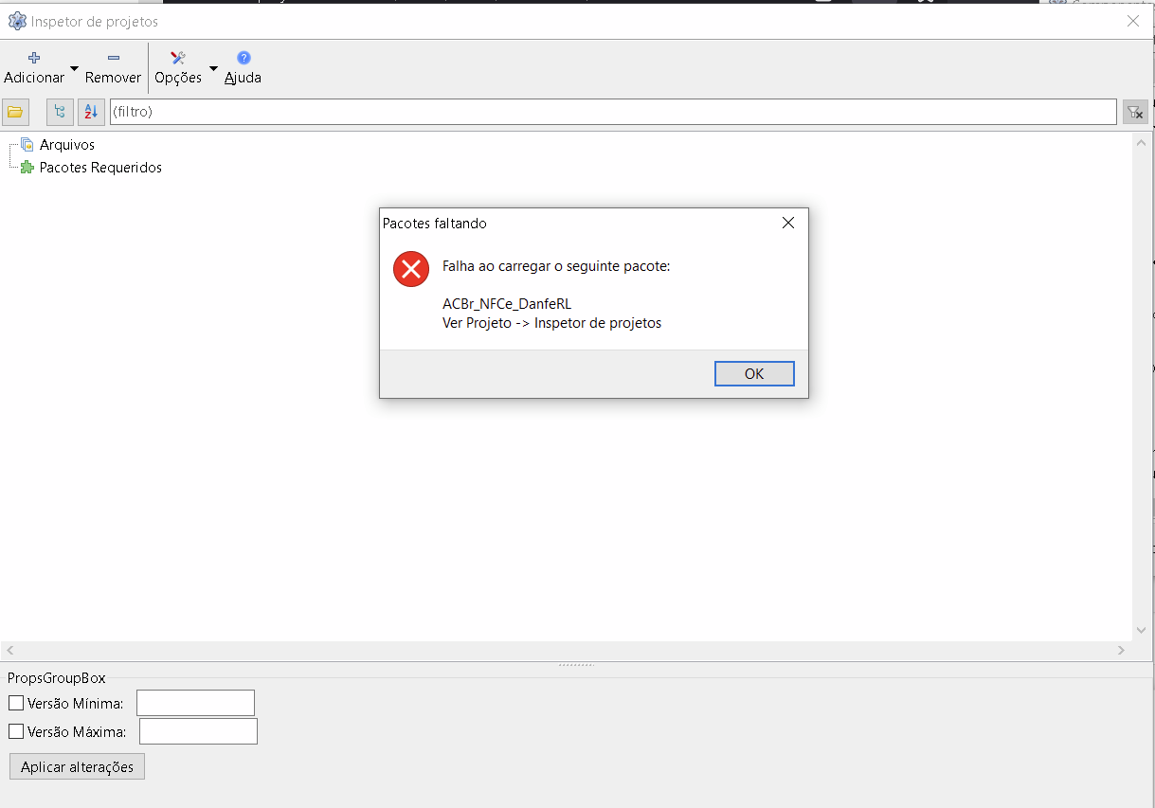Sort files alphabetically with the A-Z icon

click(91, 112)
